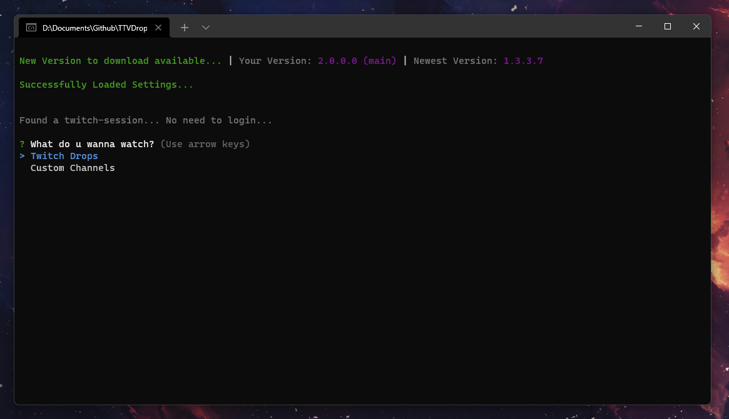The height and width of the screenshot is (419, 729).
Task: Choose the Custom Channels option
Action: click(73, 168)
